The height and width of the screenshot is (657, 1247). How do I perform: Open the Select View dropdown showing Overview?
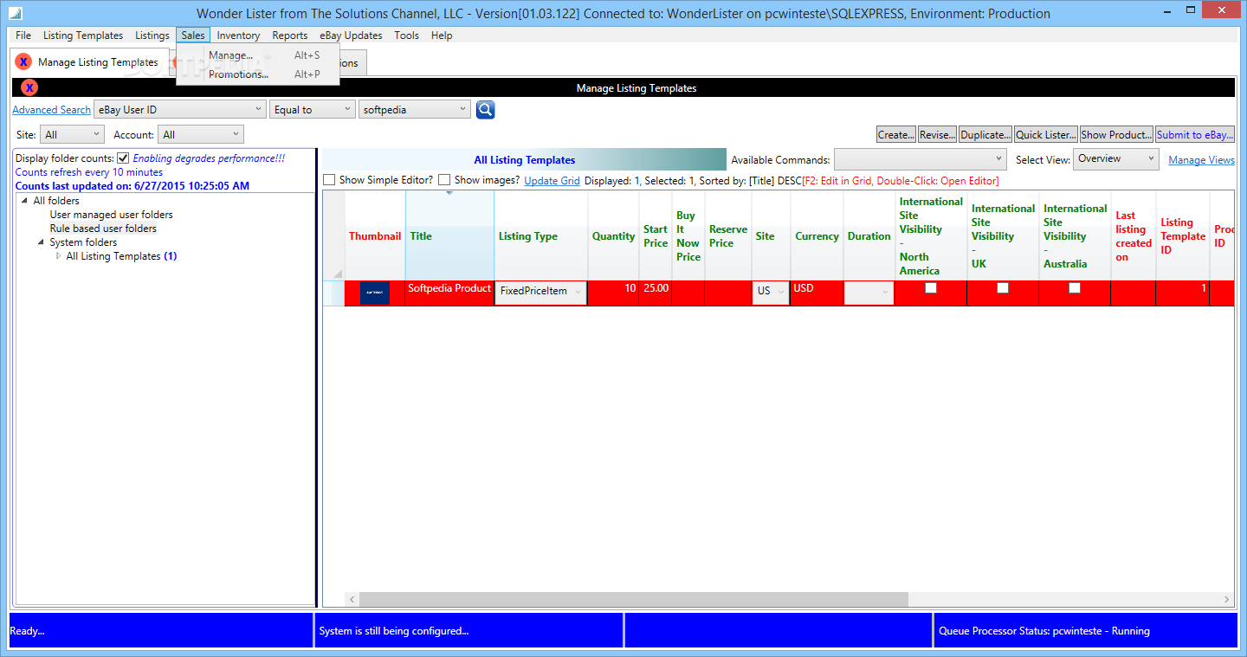tap(1115, 159)
